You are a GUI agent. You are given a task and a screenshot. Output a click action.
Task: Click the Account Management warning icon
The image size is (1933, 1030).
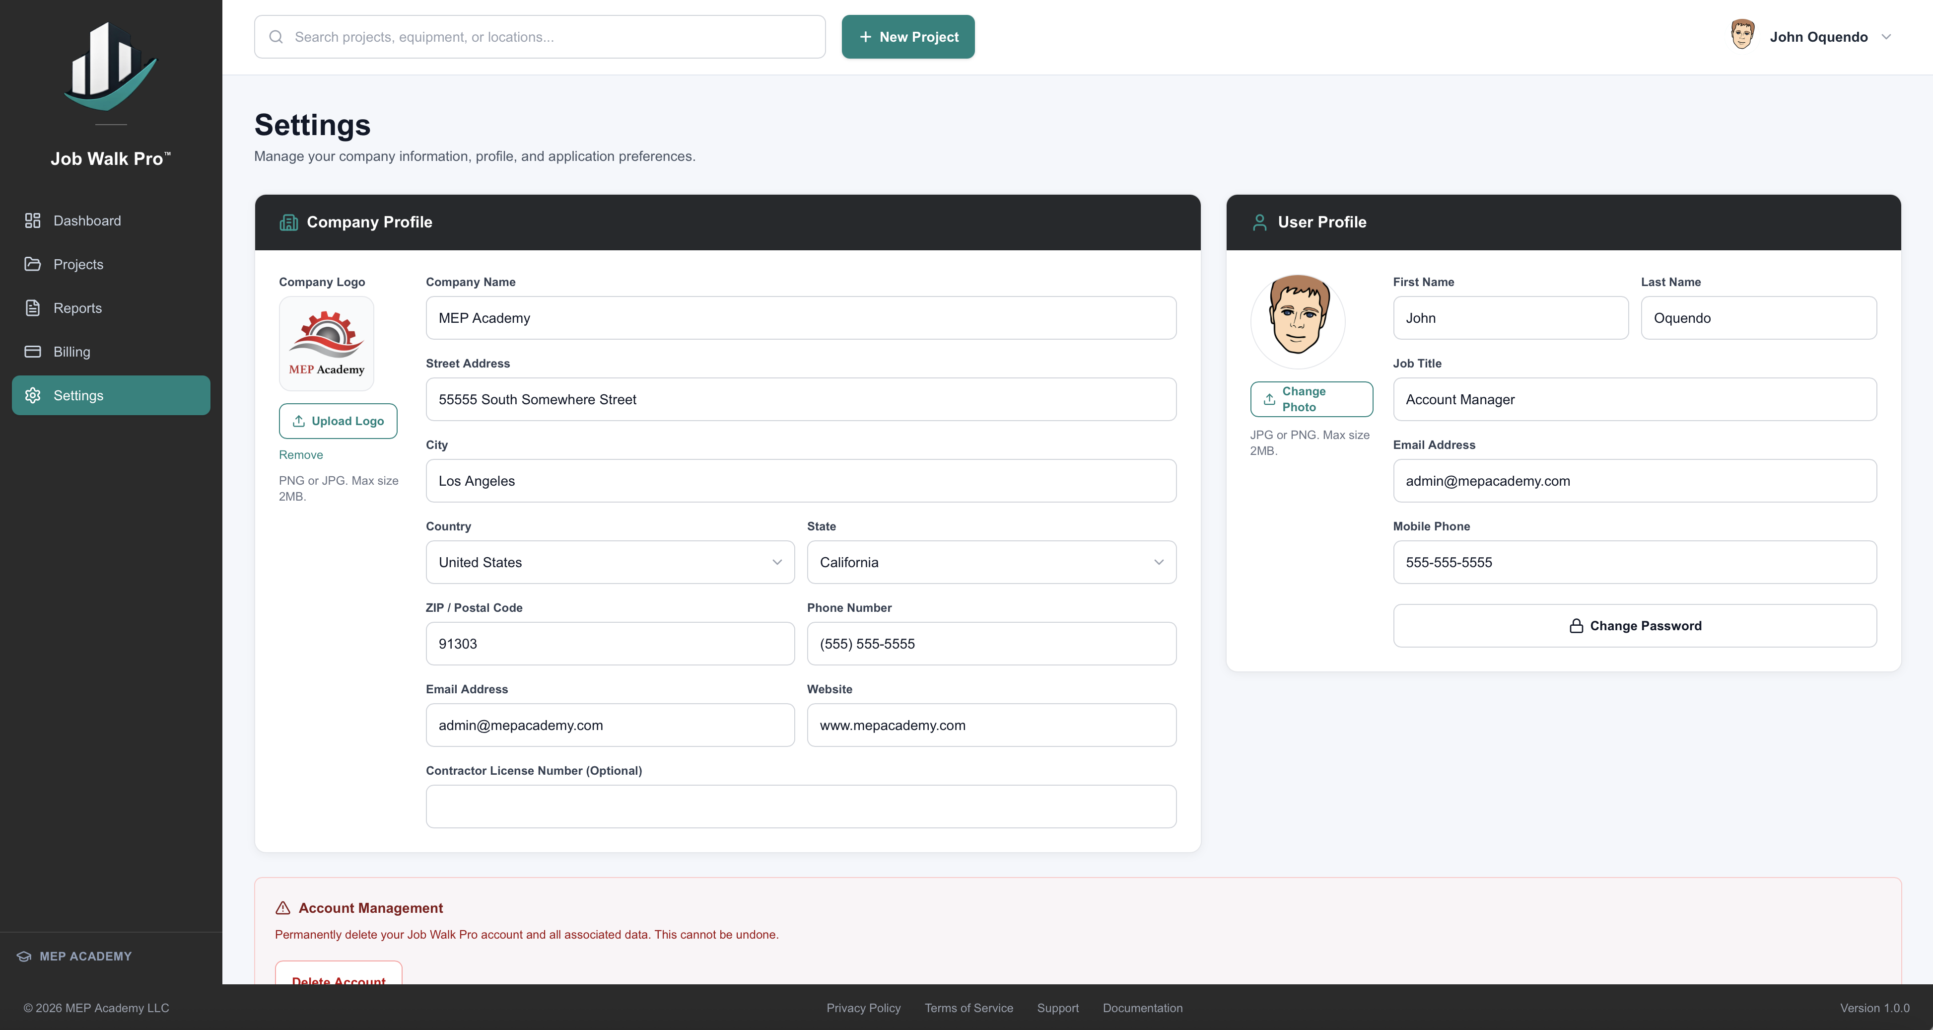point(283,908)
